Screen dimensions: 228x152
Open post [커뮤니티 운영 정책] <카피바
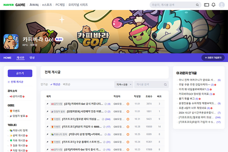click(85, 134)
